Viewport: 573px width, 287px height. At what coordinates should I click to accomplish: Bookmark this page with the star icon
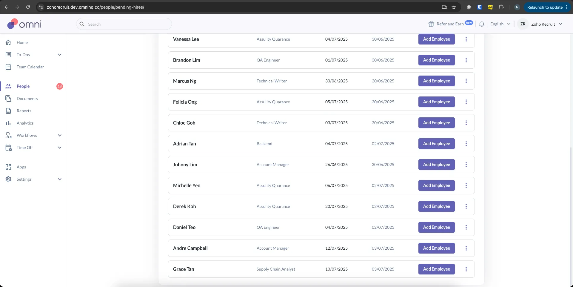[454, 7]
